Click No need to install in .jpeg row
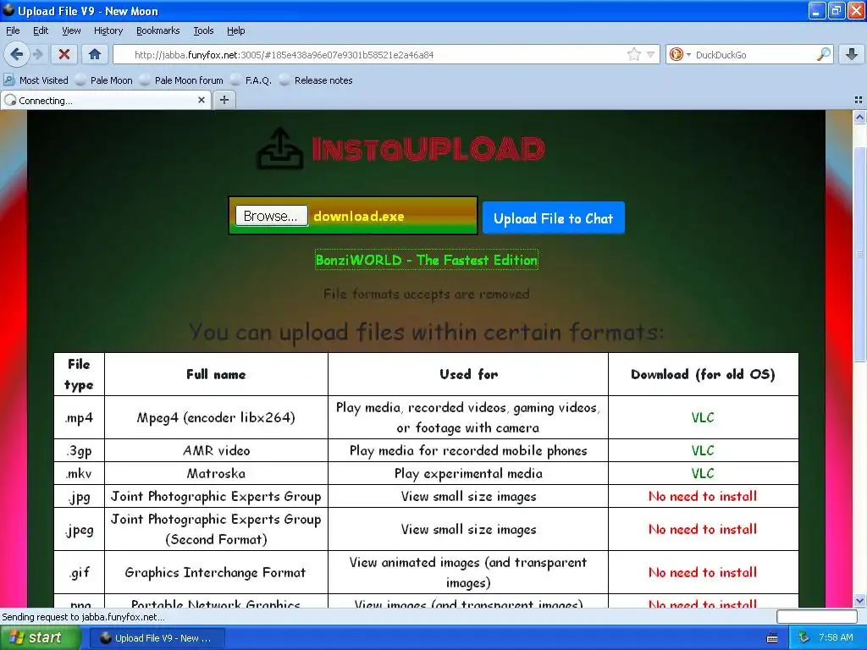Screen dimensions: 867x650 (x=703, y=529)
